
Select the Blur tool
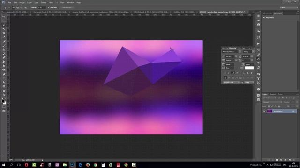(x=4, y=66)
